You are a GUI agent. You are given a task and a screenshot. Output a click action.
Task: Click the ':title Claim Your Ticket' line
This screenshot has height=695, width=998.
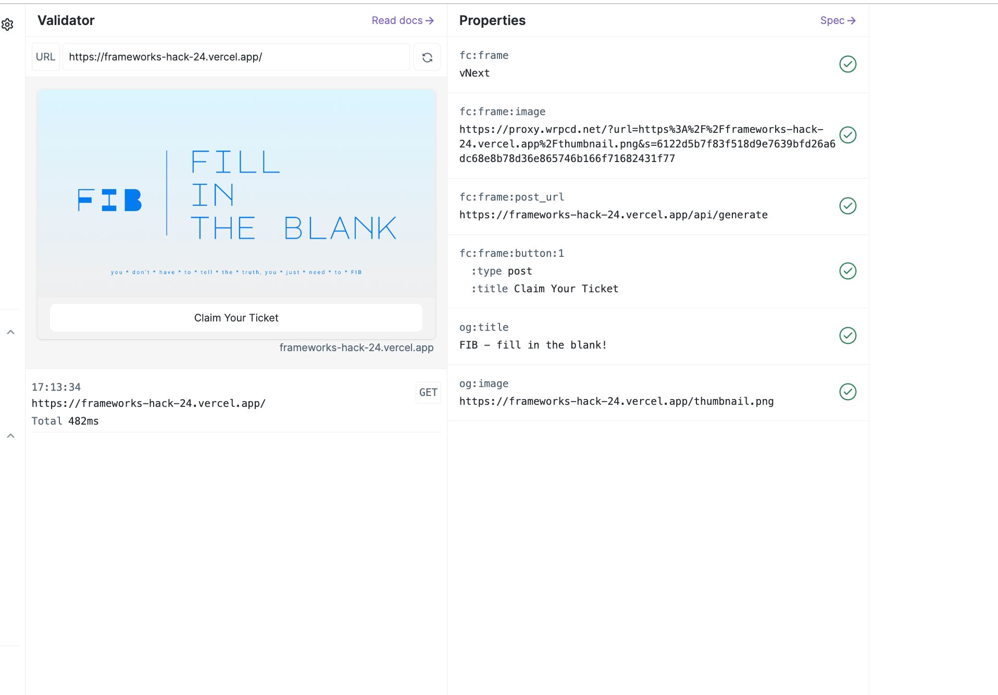pyautogui.click(x=545, y=289)
